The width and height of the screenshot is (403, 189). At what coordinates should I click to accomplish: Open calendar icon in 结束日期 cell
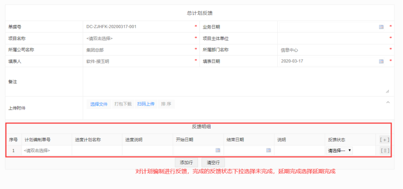pos(268,150)
